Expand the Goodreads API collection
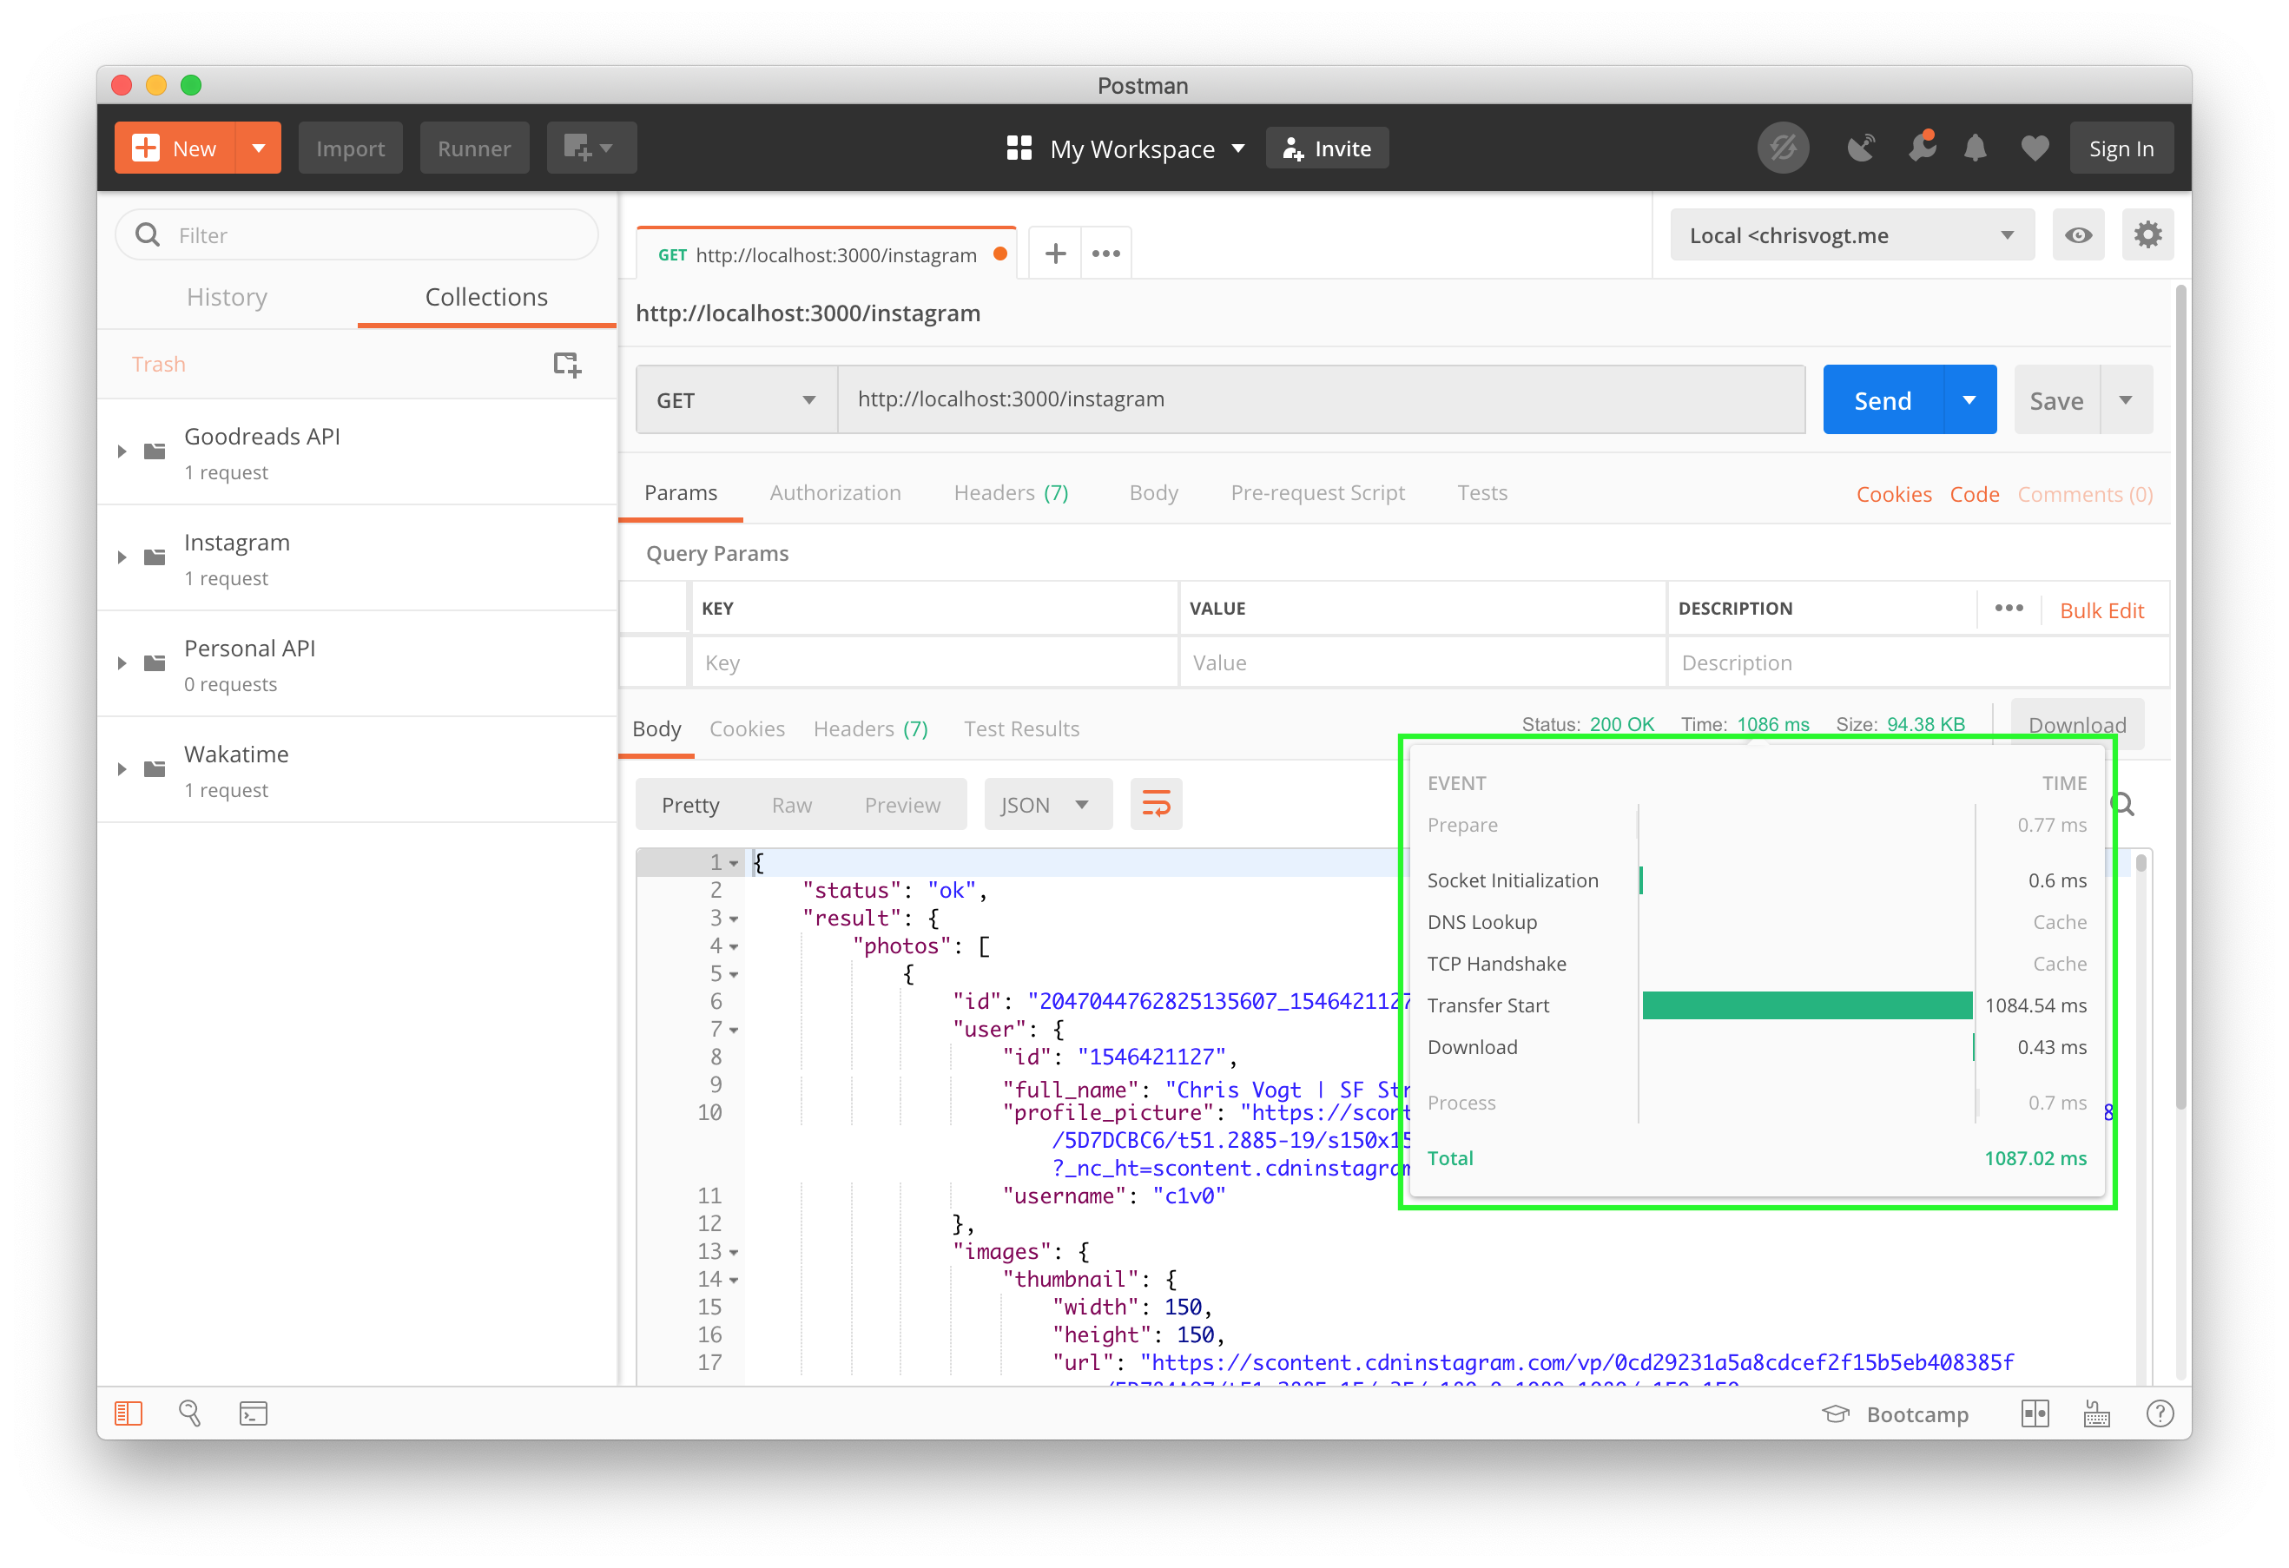Screen dimensions: 2289x1568 tap(122, 452)
